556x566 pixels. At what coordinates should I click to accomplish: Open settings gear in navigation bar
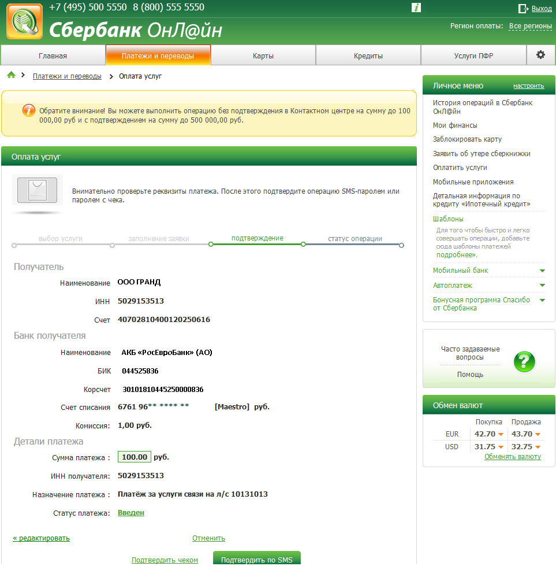pyautogui.click(x=540, y=55)
